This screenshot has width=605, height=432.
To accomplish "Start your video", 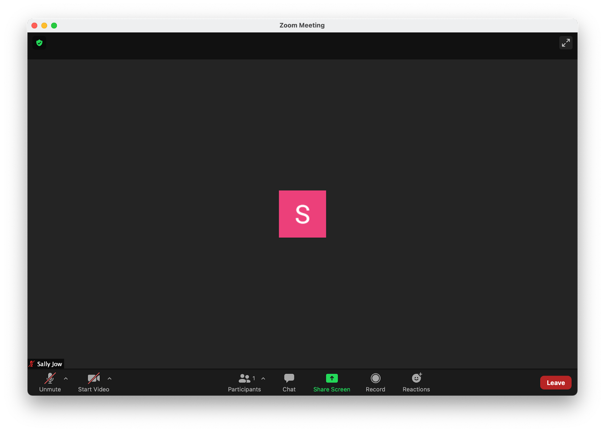I will click(x=93, y=382).
